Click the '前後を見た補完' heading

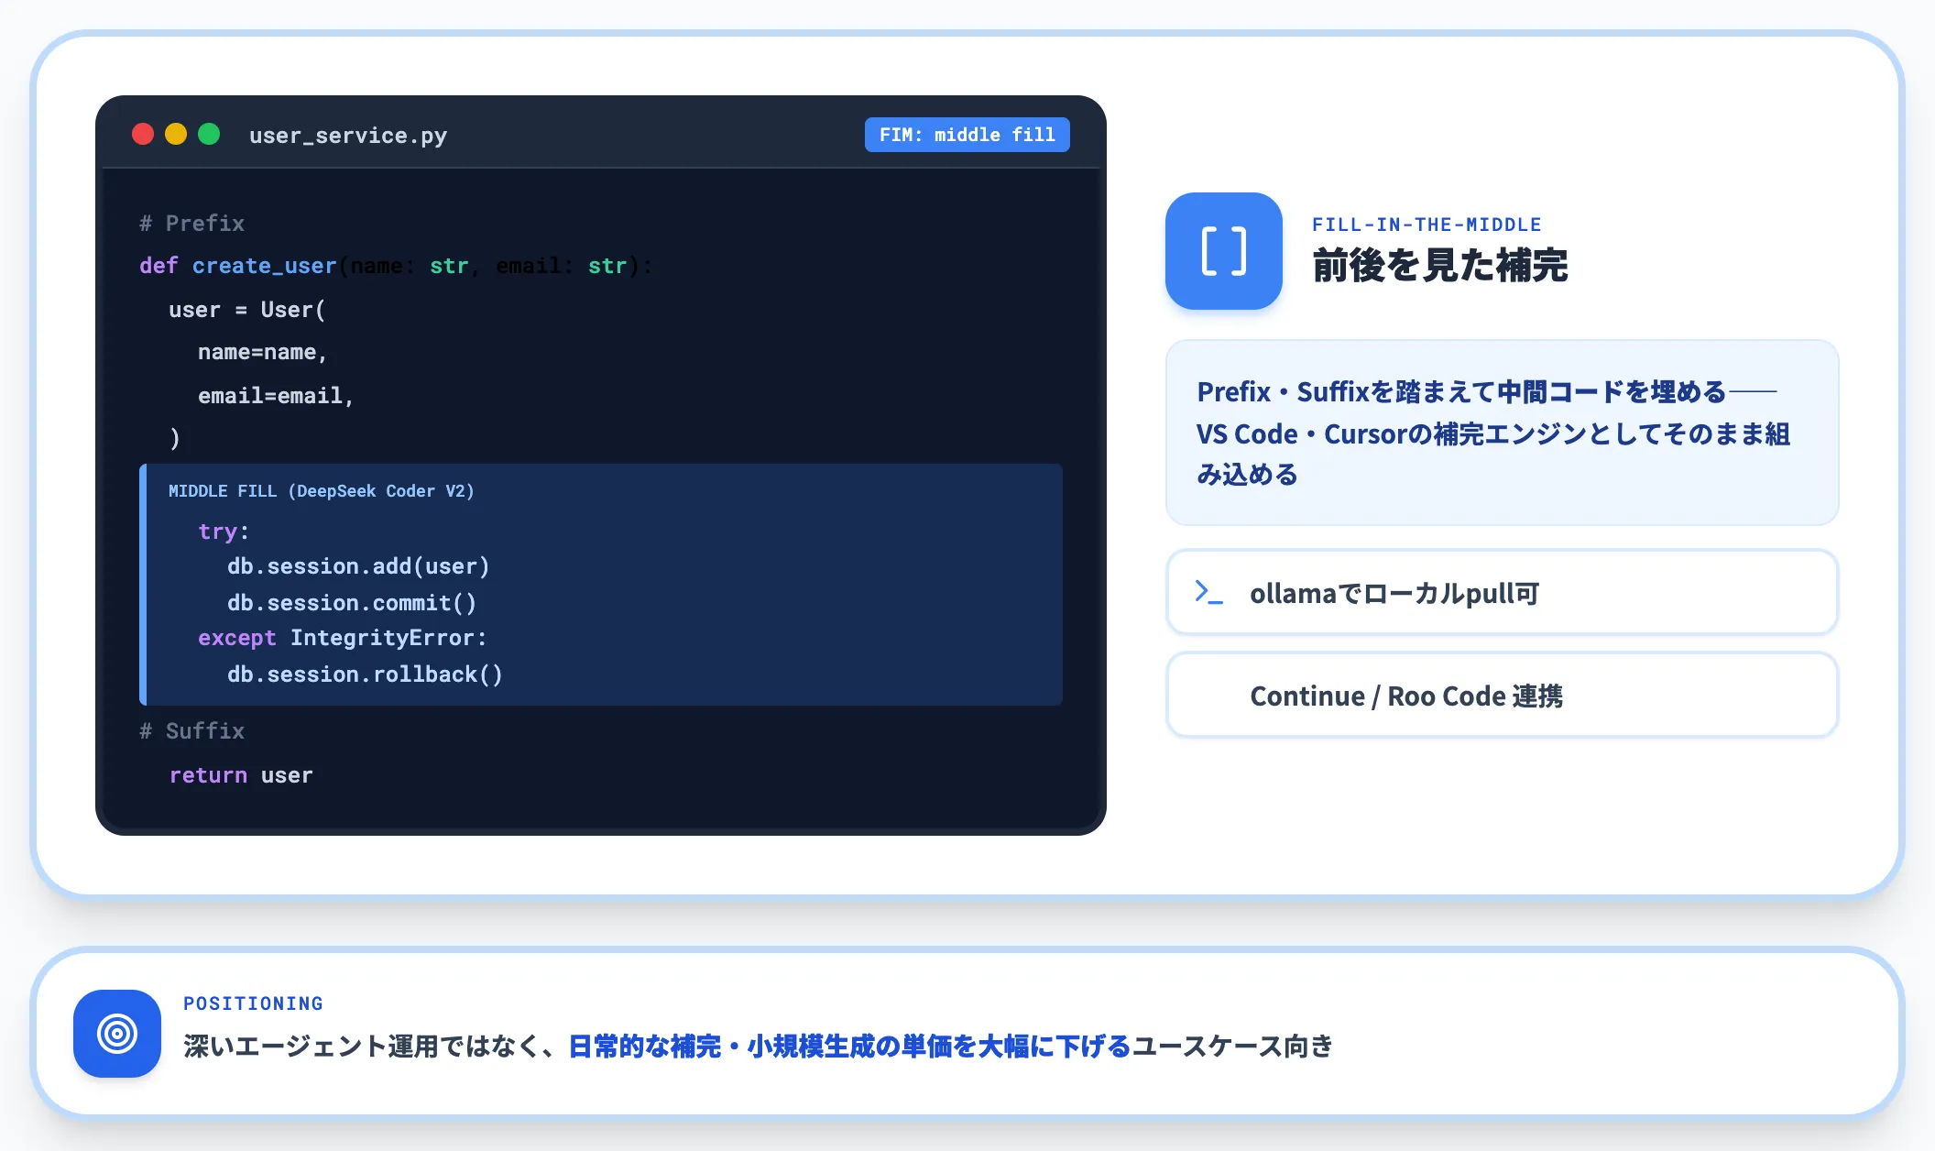[x=1440, y=266]
